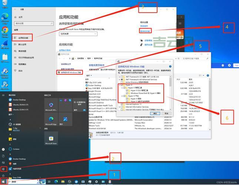Toggle Active Directory lightweight services checkbox
Image resolution: width=239 pixels, height=185 pixels.
tap(122, 82)
